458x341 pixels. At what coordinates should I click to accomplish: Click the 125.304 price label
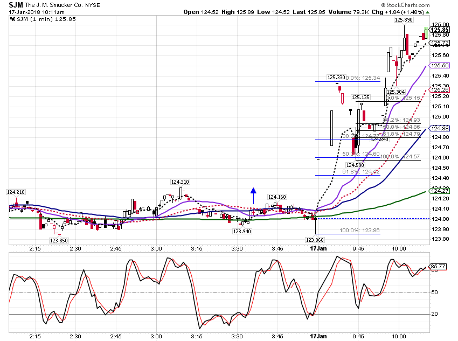tap(396, 92)
